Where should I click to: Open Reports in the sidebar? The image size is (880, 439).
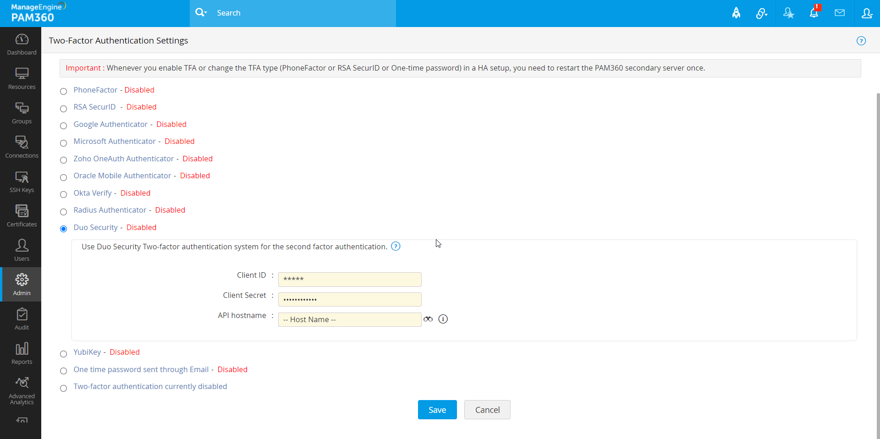coord(22,354)
